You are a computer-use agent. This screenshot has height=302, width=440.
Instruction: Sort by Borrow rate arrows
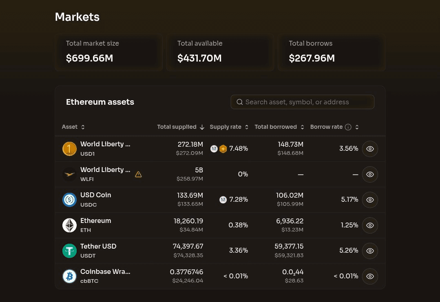click(x=357, y=127)
